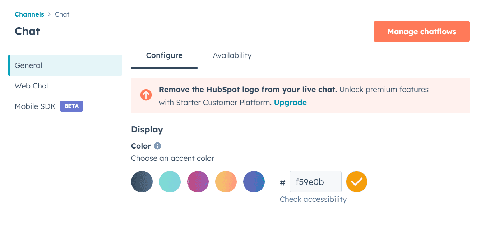Select the General settings section

click(x=28, y=65)
